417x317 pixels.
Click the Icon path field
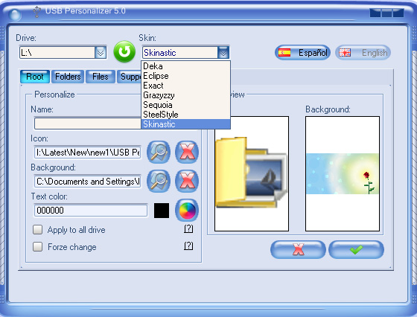(88, 153)
